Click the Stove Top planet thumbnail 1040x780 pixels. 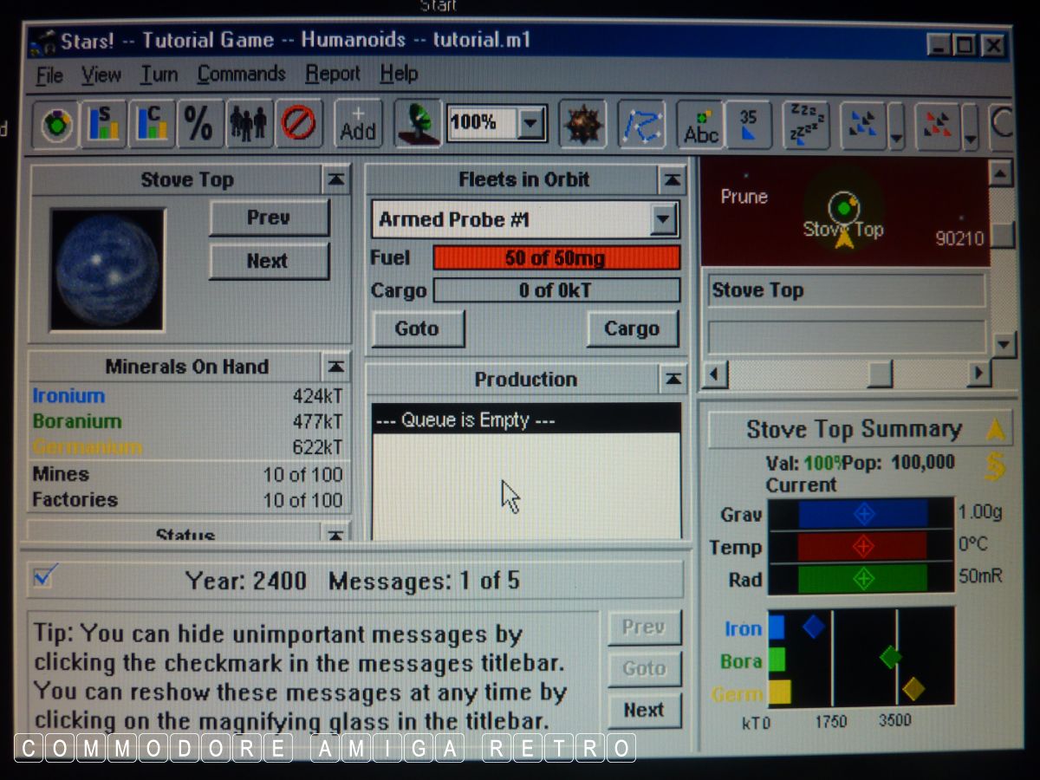point(107,269)
